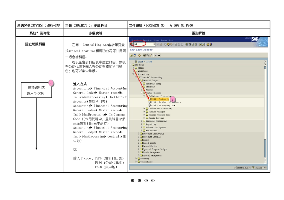Open the Menu item in menu bar
Image resolution: width=284 pixels, height=200 pixels.
134,40
